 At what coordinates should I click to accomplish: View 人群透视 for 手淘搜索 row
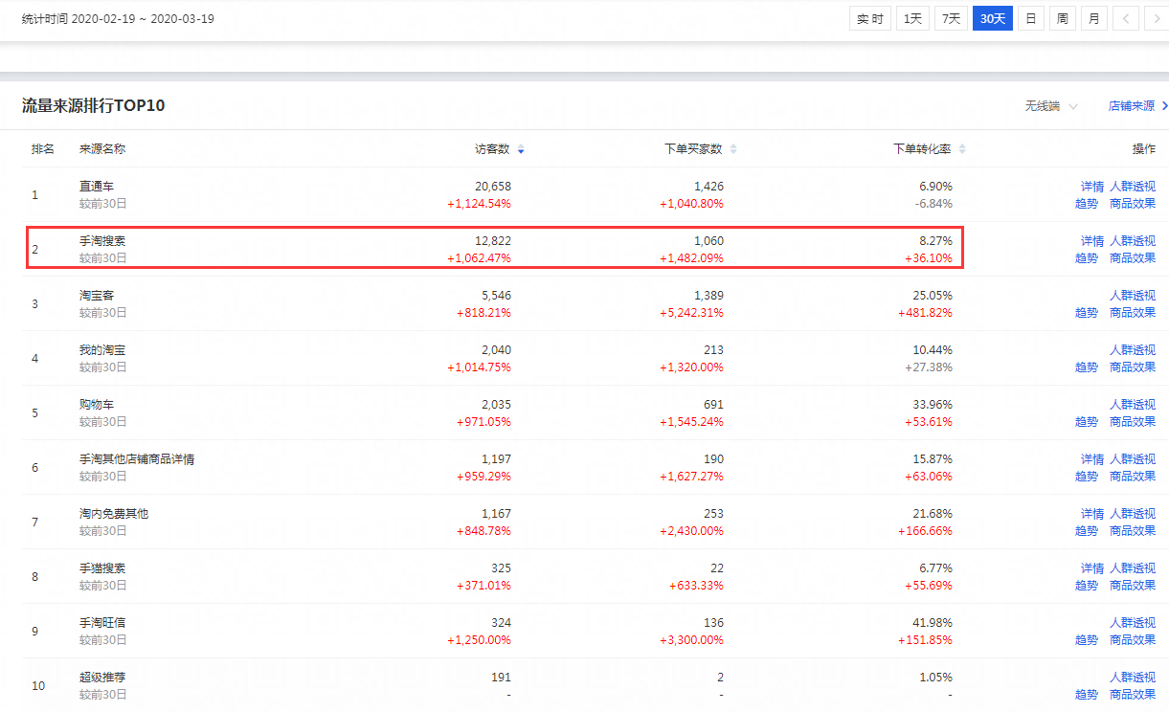coord(1133,241)
